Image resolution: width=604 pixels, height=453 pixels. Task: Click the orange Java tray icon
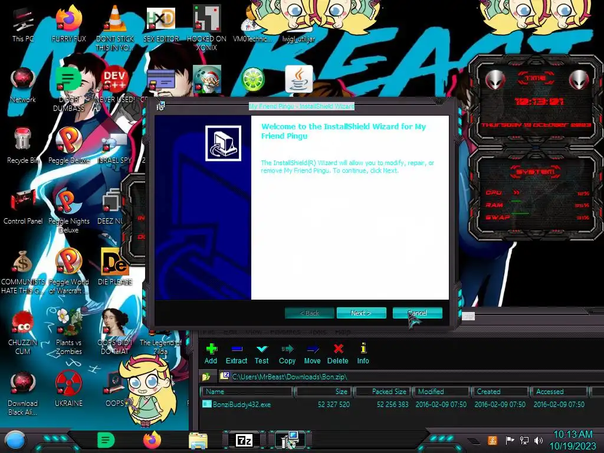pos(493,440)
